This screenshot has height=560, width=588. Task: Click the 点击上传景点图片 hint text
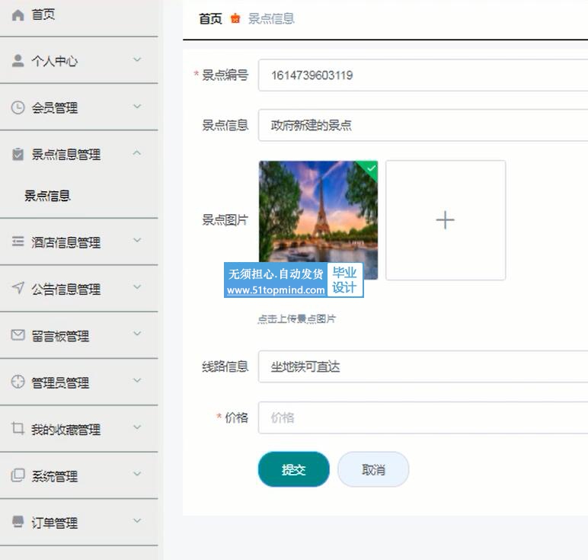pos(296,318)
